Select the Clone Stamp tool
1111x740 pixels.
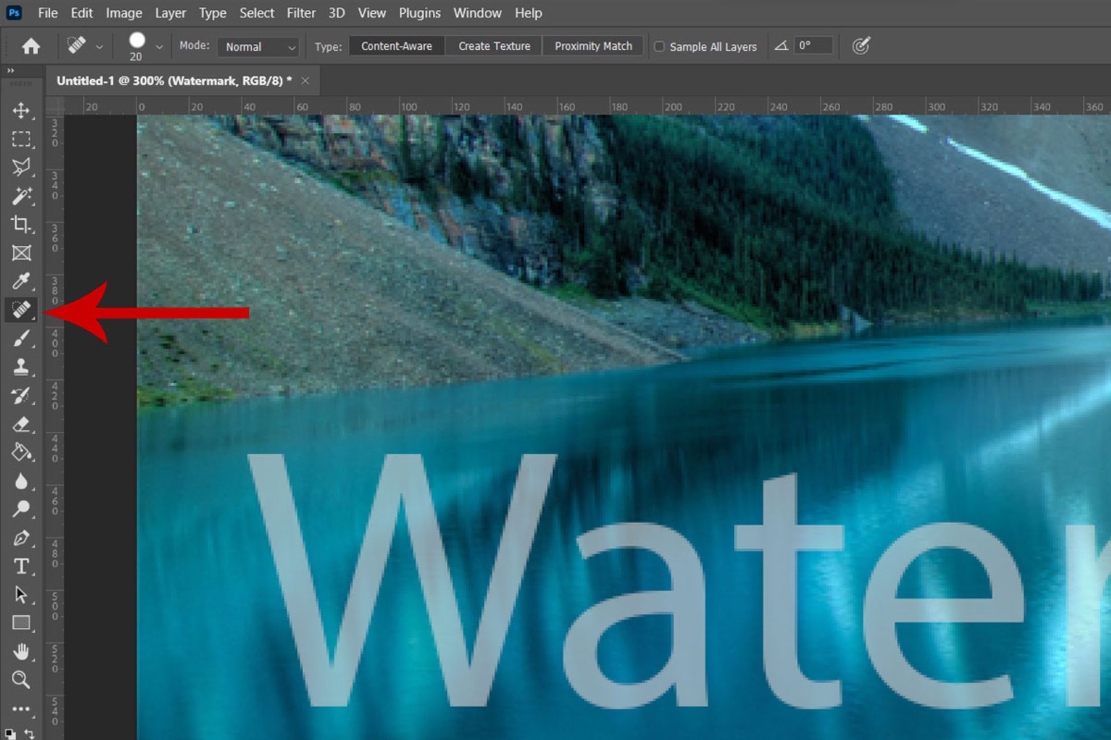pyautogui.click(x=21, y=367)
